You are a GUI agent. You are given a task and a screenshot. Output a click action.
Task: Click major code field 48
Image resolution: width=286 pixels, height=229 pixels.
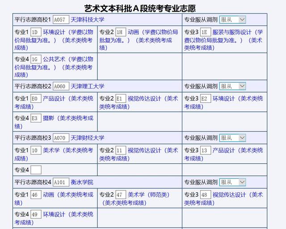click(206, 195)
